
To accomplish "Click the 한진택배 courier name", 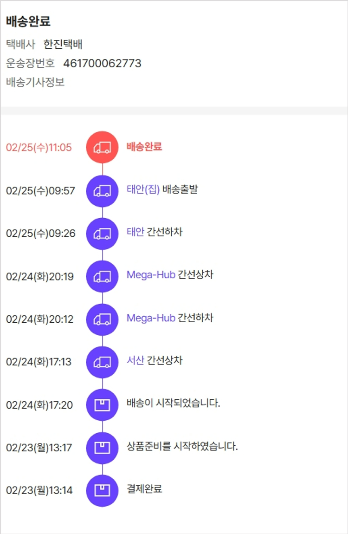I will tap(63, 45).
